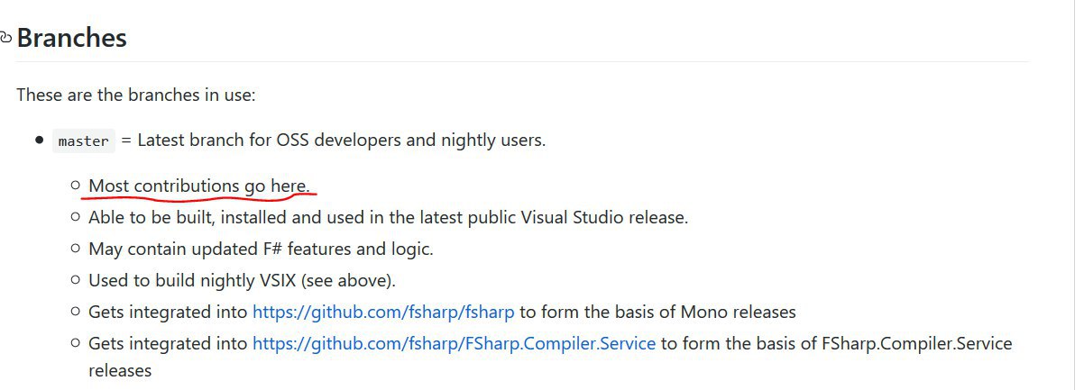Click the anchor link icon beside Branches
The height and width of the screenshot is (390, 1084).
5,38
